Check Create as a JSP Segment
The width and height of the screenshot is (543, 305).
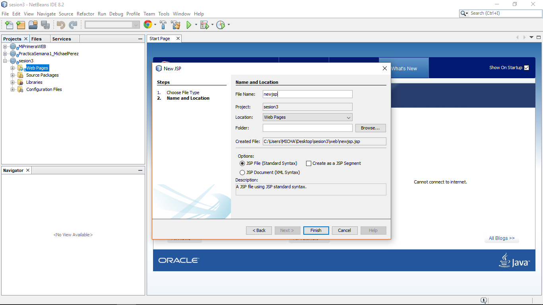coord(308,163)
